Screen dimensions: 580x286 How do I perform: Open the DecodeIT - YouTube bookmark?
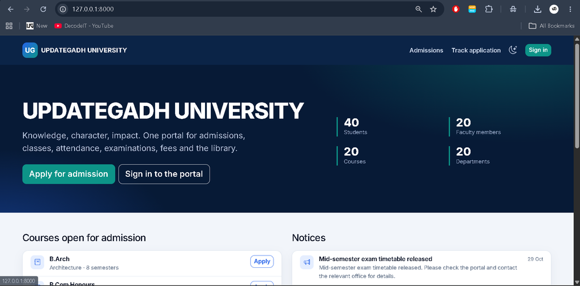pos(84,25)
